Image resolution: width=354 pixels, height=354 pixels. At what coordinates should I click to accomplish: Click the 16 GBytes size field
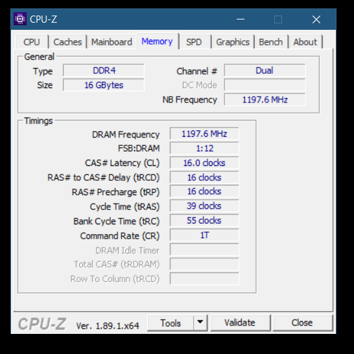pyautogui.click(x=104, y=85)
